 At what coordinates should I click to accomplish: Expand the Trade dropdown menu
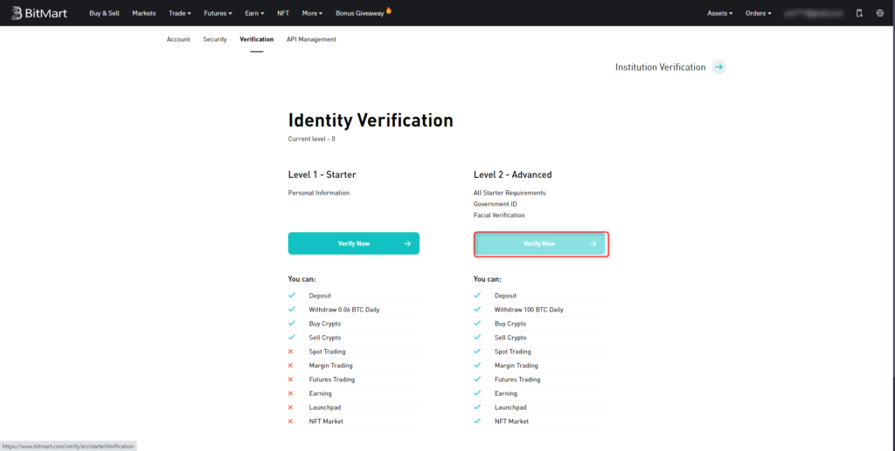180,13
